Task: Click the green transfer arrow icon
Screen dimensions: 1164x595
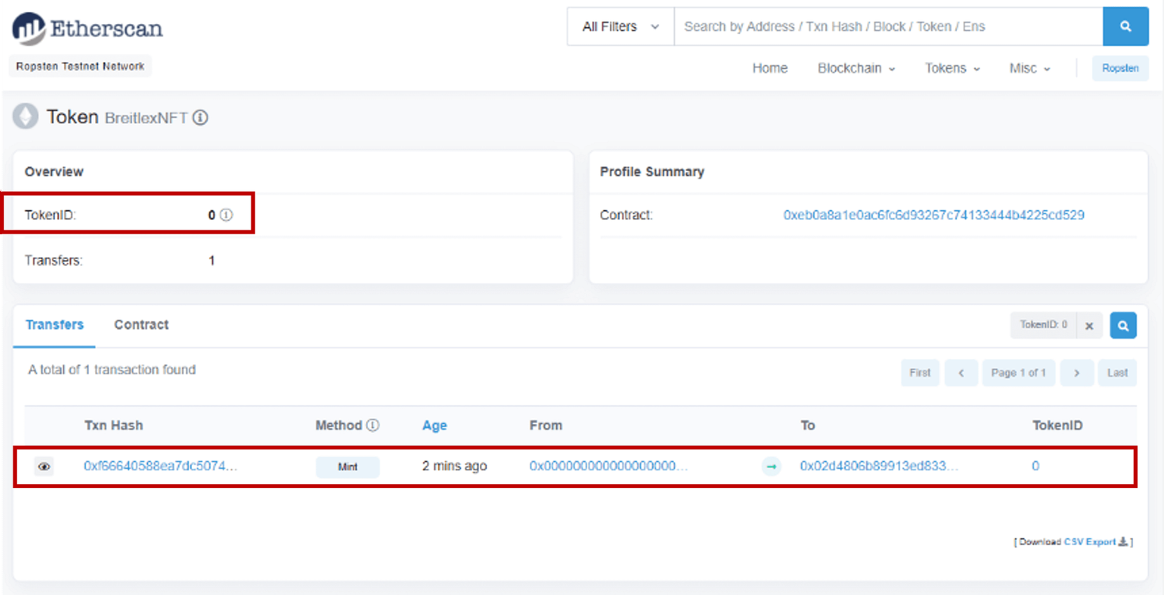Action: point(771,467)
